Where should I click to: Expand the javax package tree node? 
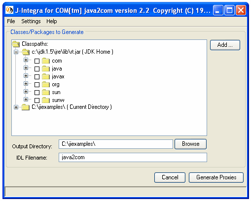(26, 75)
